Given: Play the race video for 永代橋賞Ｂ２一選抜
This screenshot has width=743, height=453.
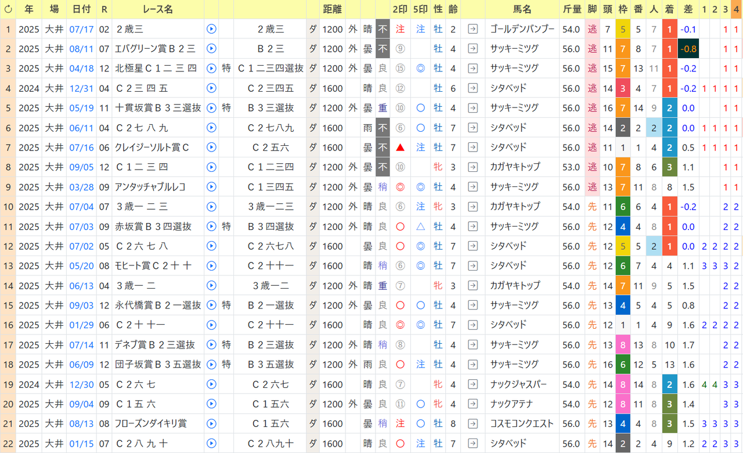Looking at the screenshot, I should (x=211, y=305).
